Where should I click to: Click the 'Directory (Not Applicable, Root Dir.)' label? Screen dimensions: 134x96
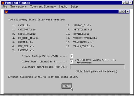point(44,67)
